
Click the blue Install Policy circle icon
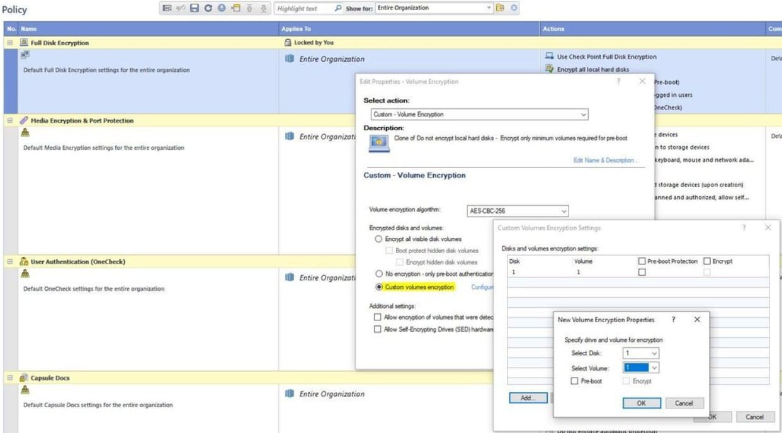[222, 8]
